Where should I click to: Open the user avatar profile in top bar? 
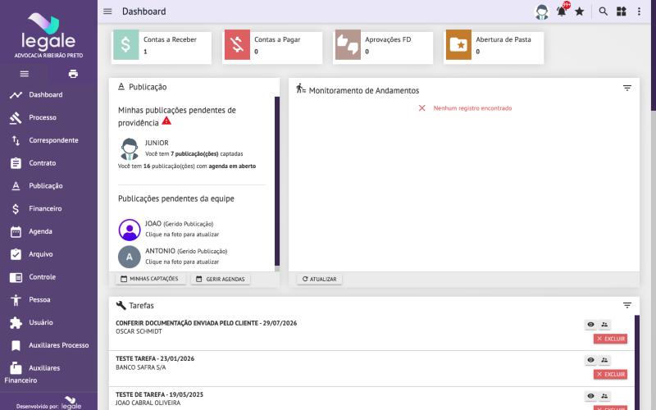point(542,11)
